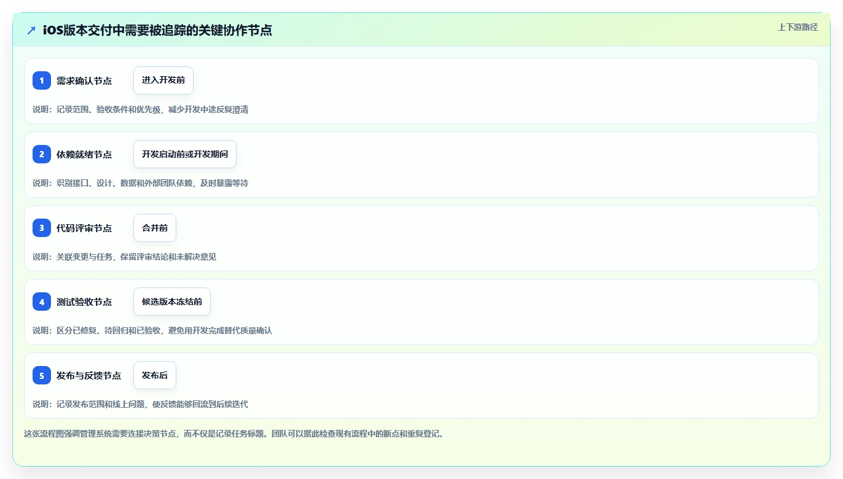Click step badge number 1
843x479 pixels.
click(42, 80)
